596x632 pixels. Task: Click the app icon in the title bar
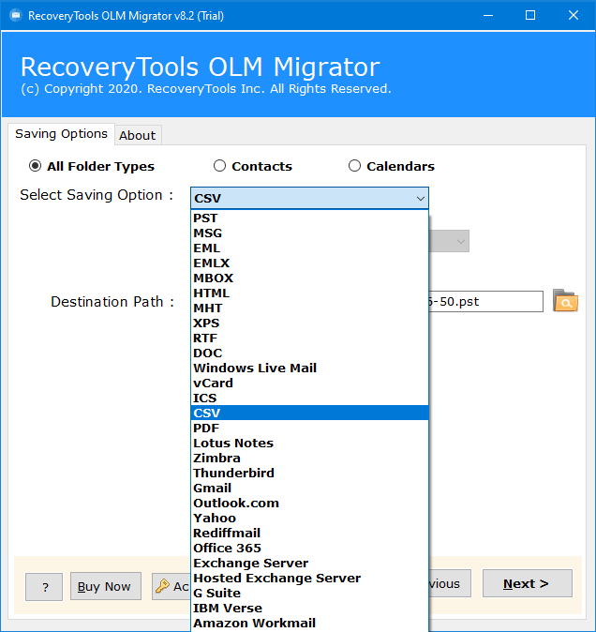[x=15, y=15]
